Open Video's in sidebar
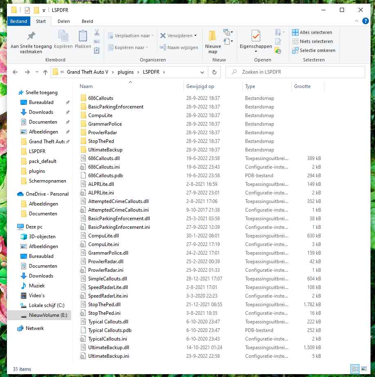Viewport: 375px width, 377px height. click(37, 295)
